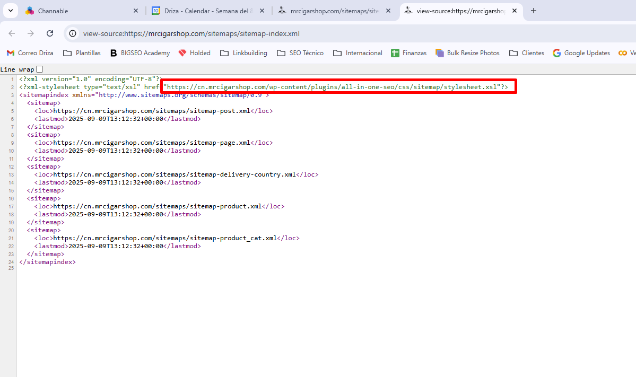Open the Holded bookmark

(x=195, y=53)
